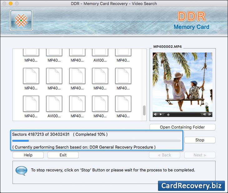Click the blue speech bubble hint icon
The width and height of the screenshot is (228, 193).
[x=21, y=171]
